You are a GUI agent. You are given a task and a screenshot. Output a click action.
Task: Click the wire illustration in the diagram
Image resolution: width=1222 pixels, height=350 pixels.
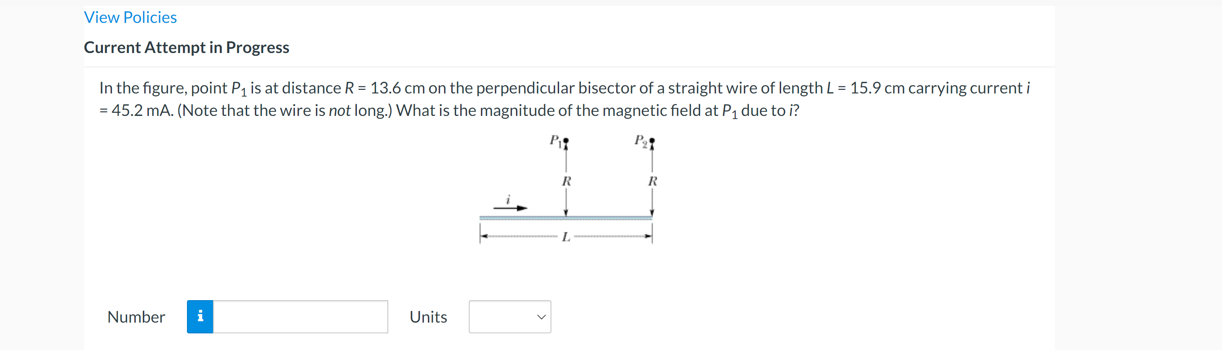565,217
